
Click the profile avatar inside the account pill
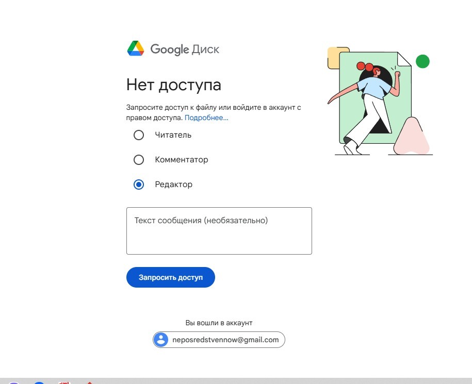click(x=161, y=339)
